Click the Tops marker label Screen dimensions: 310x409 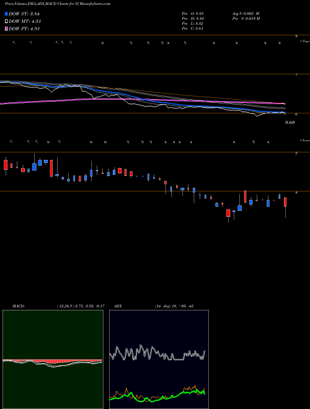305,42
